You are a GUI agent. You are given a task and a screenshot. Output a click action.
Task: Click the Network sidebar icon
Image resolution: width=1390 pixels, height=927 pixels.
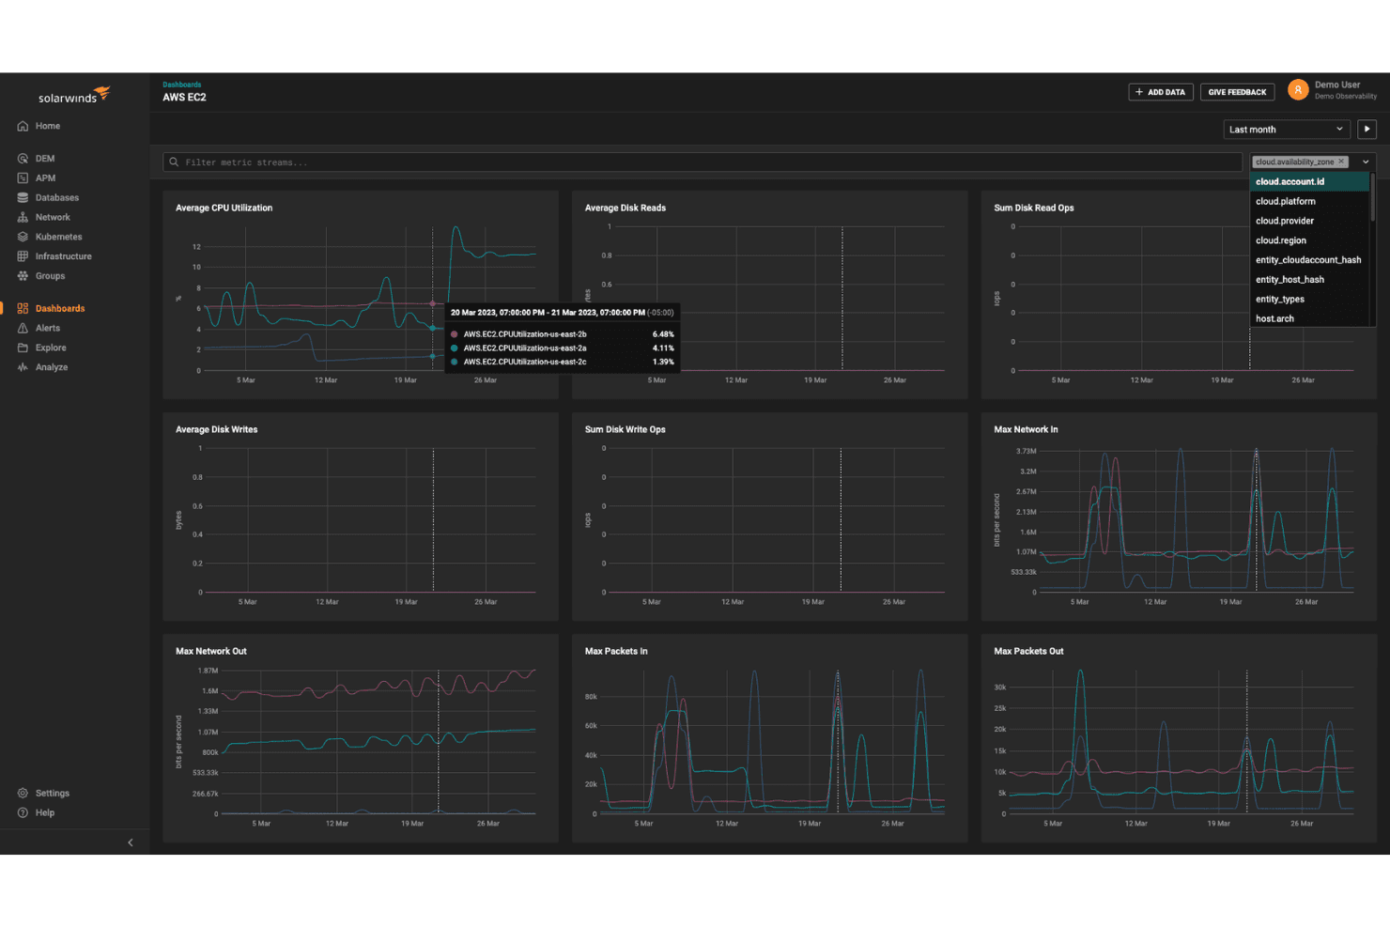(23, 218)
